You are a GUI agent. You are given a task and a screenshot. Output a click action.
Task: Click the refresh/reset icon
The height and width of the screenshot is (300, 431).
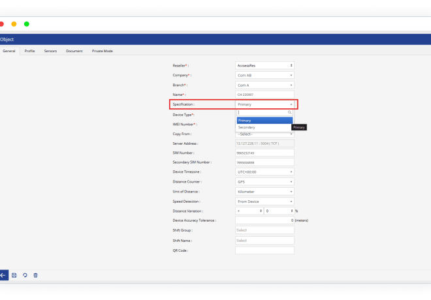[24, 275]
